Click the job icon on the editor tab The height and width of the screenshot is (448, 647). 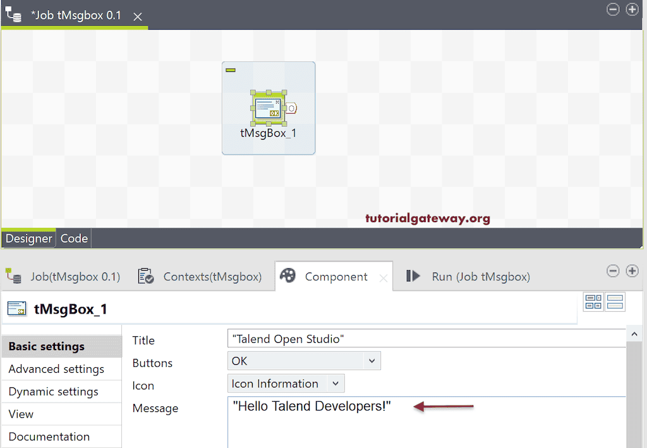[14, 15]
